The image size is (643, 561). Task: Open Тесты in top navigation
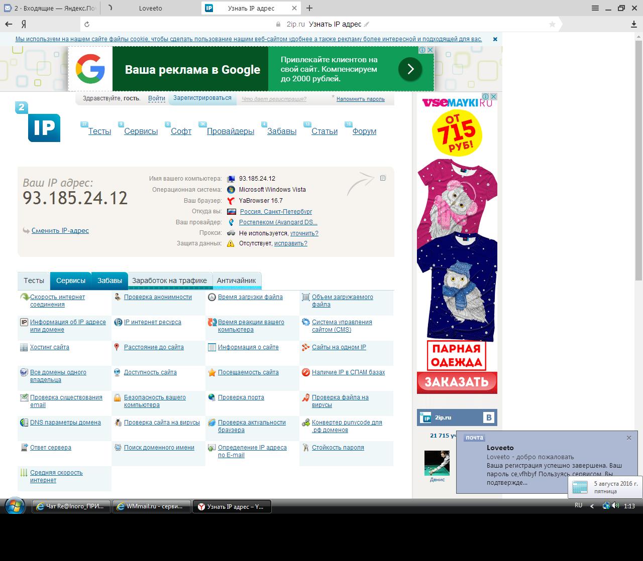(x=99, y=131)
